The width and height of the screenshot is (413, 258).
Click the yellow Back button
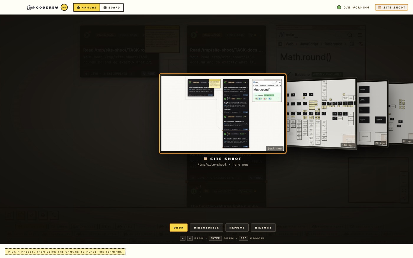coord(178,228)
